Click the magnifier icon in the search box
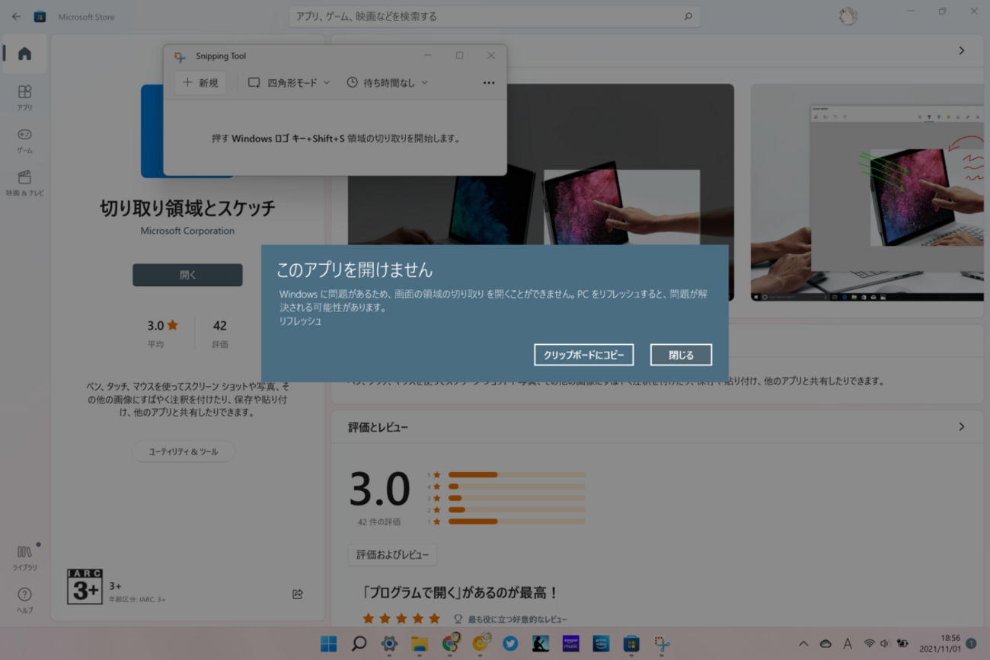The height and width of the screenshot is (660, 990). point(688,16)
